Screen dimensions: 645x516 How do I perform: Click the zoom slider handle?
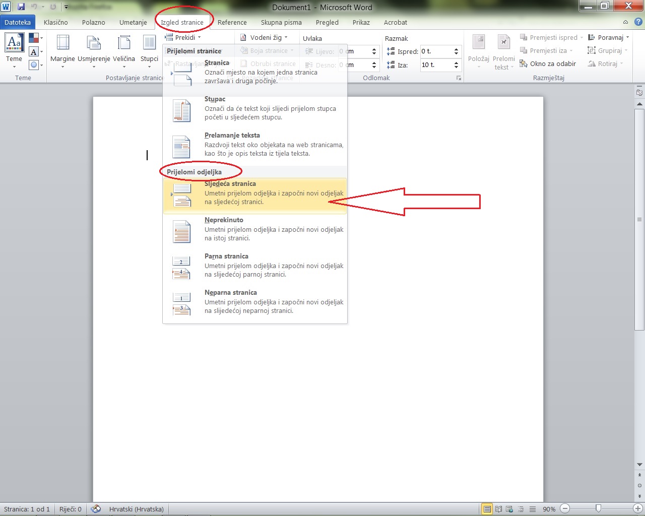point(598,509)
